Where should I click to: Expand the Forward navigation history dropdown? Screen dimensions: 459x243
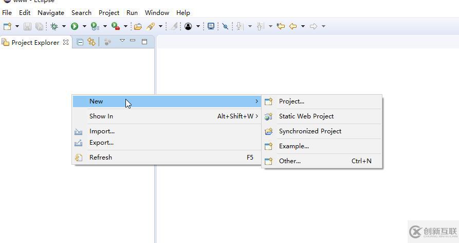click(x=323, y=26)
